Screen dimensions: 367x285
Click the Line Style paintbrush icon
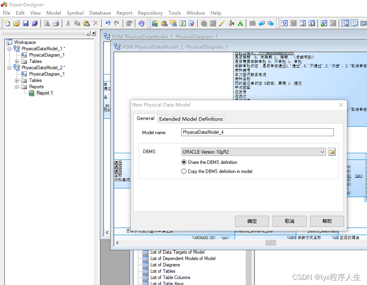tap(222, 23)
